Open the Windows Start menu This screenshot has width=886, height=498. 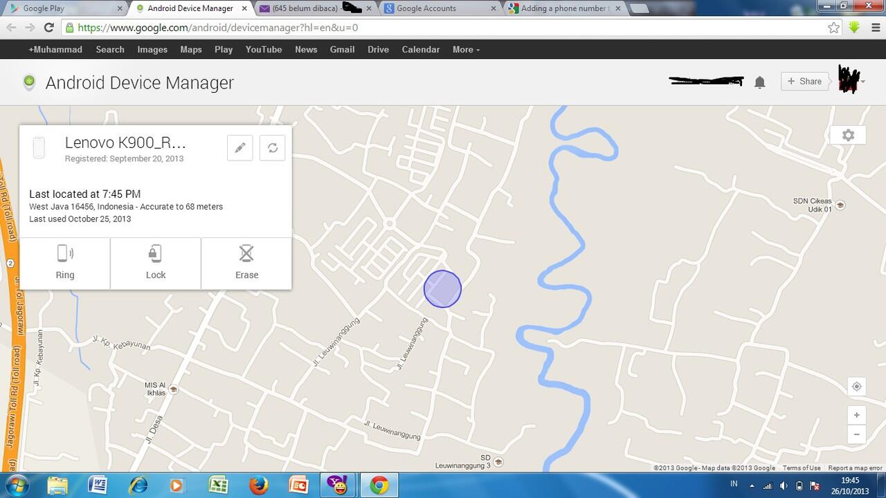click(17, 485)
